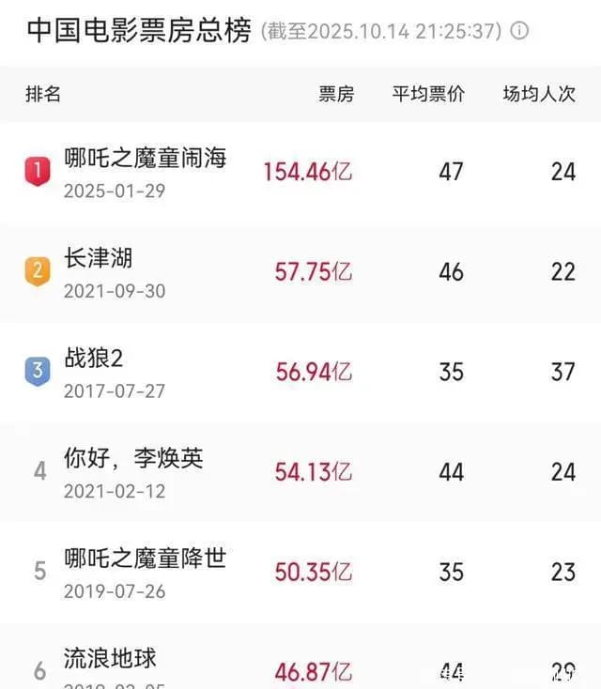
Task: Click the 54.13亿 box office figure
Action: pos(313,471)
